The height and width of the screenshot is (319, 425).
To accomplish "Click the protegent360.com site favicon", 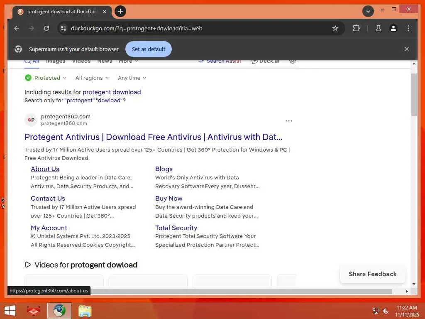I will [x=31, y=120].
